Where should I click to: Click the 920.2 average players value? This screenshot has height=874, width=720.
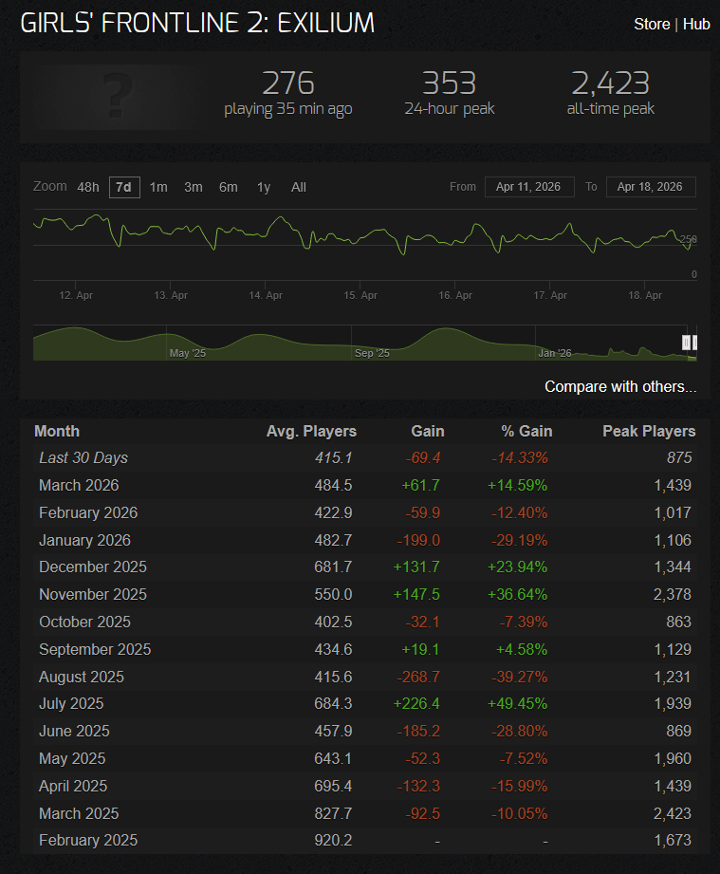click(333, 840)
